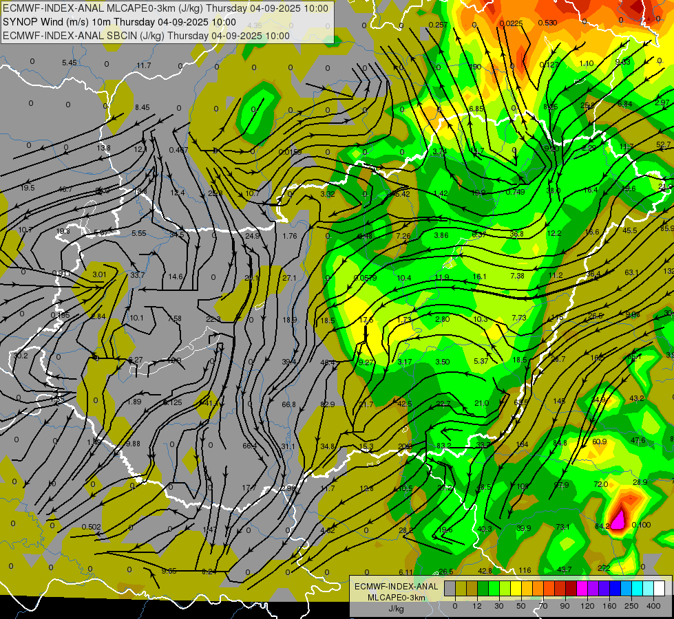Screen dimensions: 674x619
Task: Click the map value '0.0579'
Action: [365, 278]
